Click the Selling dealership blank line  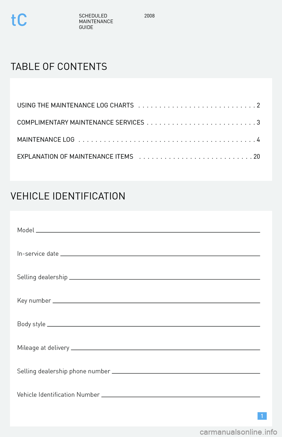[165, 279]
